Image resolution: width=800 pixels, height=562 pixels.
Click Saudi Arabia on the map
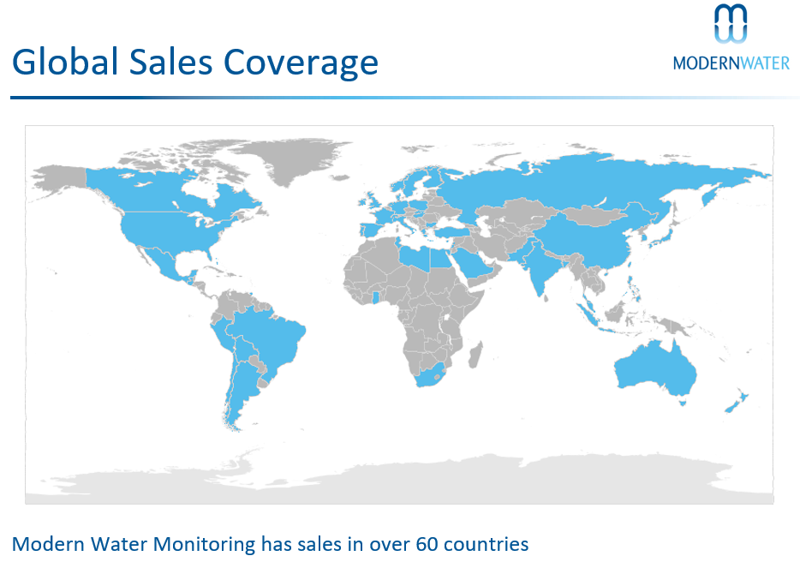(474, 263)
